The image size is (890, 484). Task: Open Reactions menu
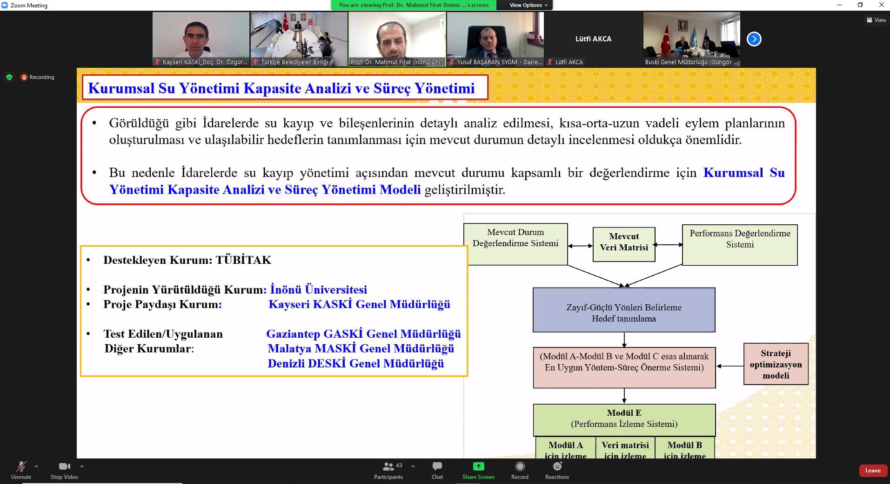pyautogui.click(x=557, y=470)
